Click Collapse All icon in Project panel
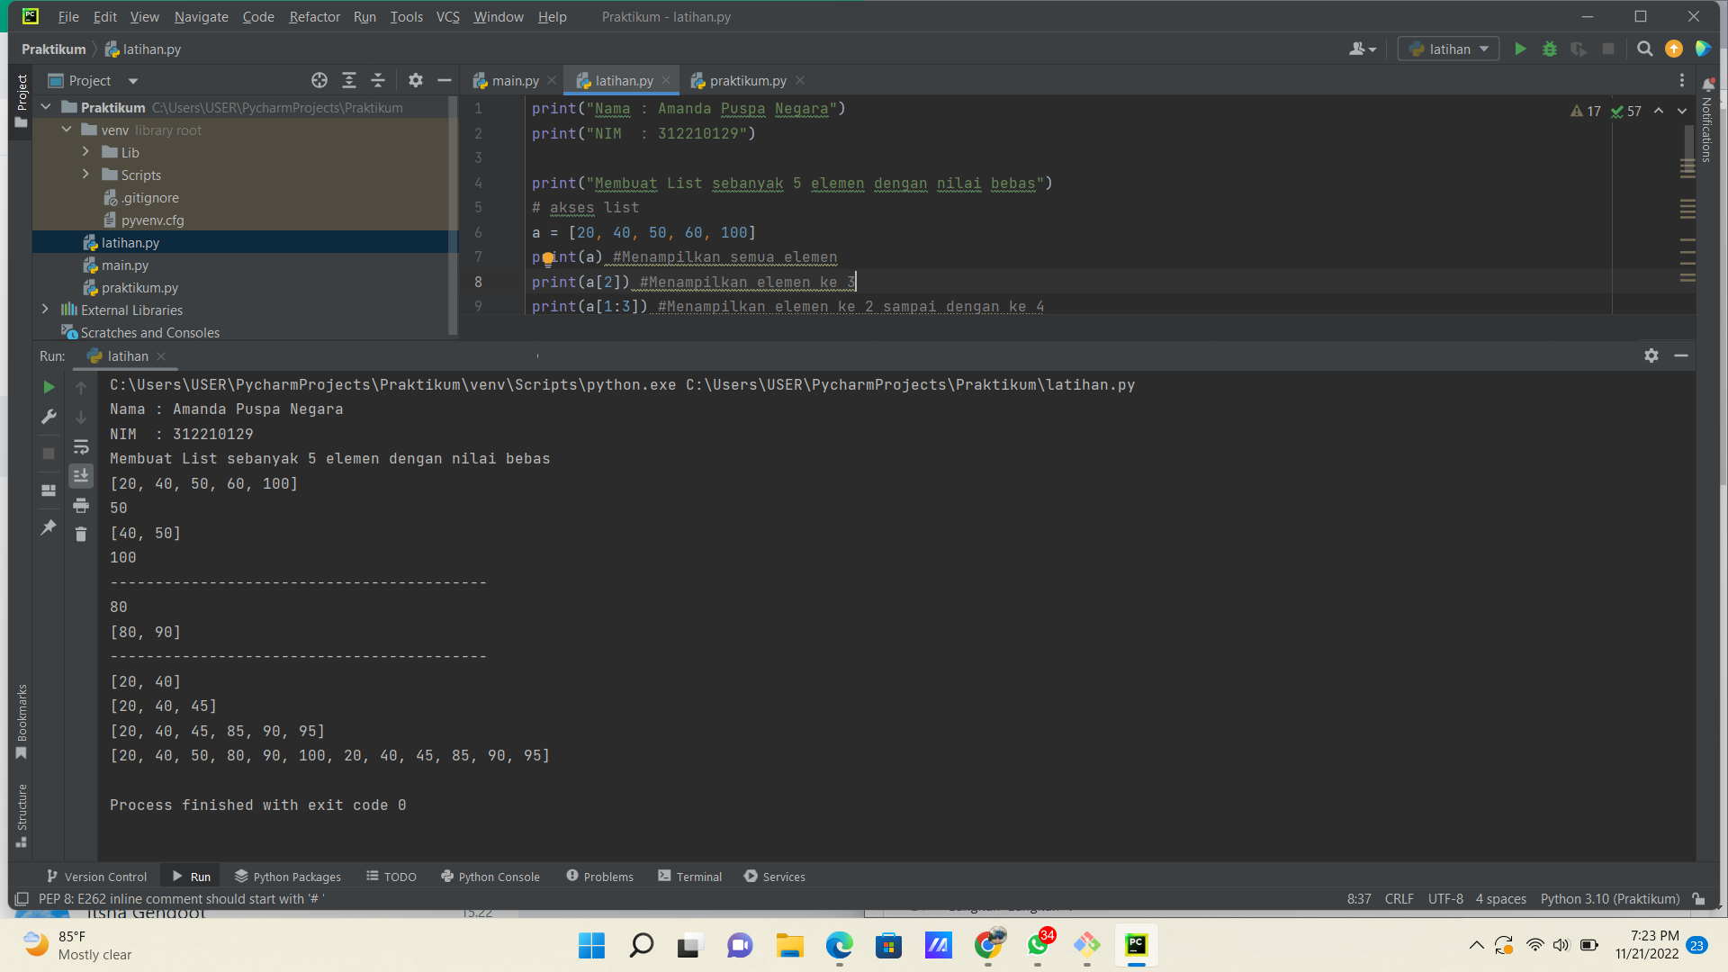Viewport: 1728px width, 972px height. tap(378, 80)
